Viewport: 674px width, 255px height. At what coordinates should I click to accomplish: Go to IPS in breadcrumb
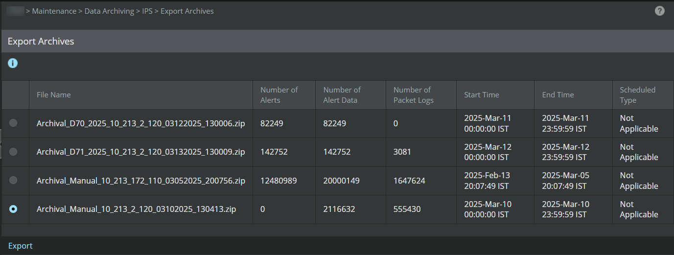point(147,11)
